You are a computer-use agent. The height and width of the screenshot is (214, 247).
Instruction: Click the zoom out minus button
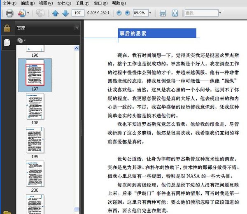[119, 13]
